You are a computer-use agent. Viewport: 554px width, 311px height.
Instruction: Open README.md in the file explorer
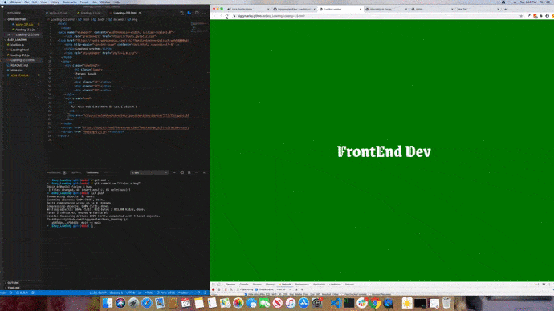(x=19, y=65)
